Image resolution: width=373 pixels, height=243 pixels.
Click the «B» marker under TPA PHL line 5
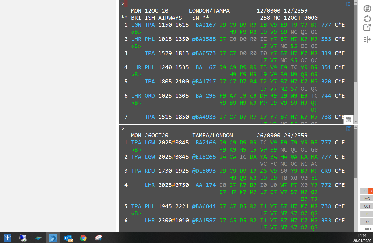136,213
